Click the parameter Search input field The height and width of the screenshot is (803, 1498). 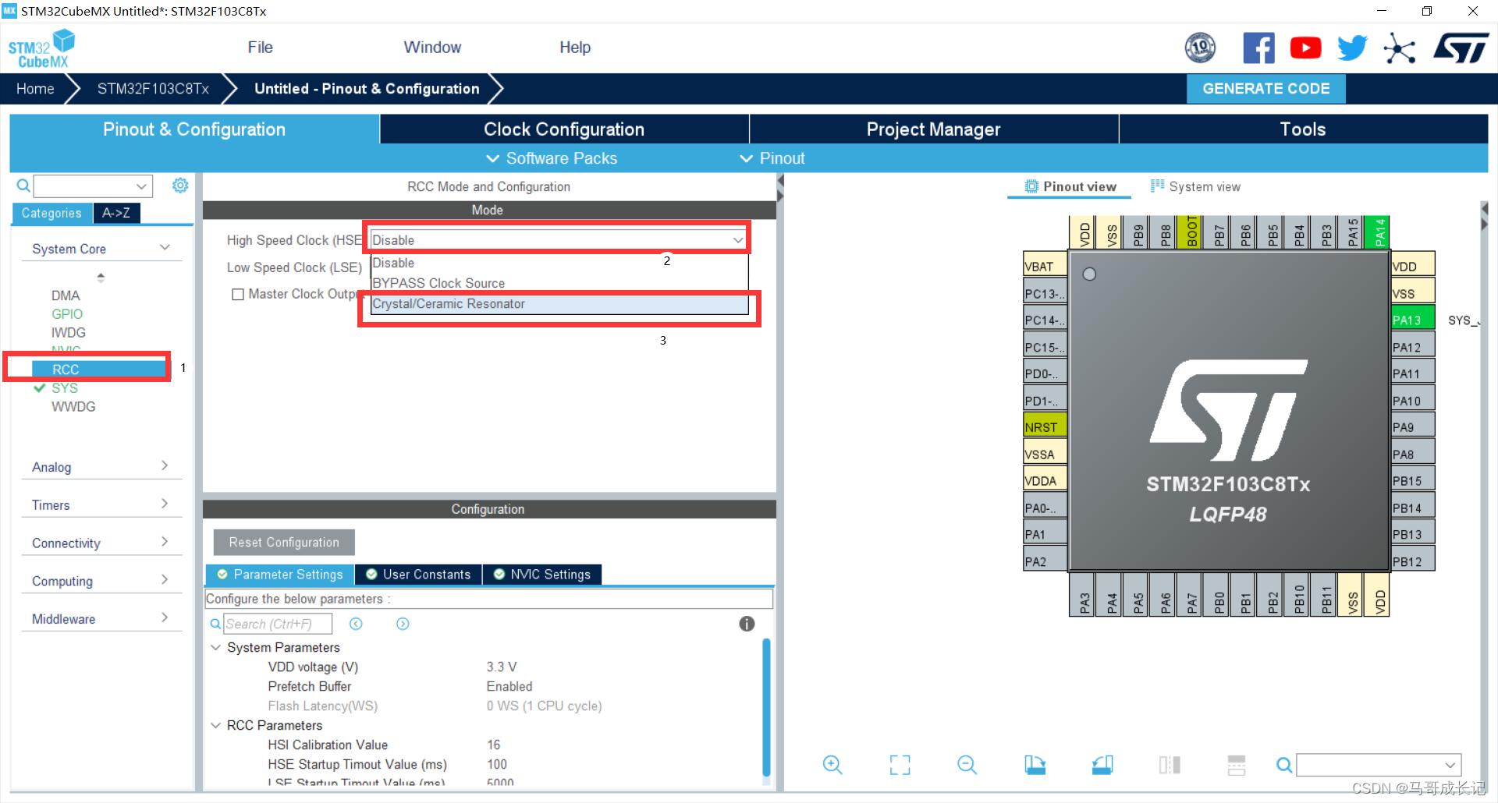pos(278,624)
